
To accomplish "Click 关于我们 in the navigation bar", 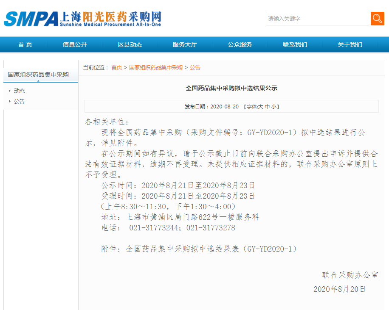I will [x=350, y=44].
